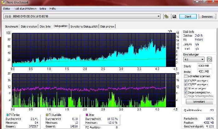
Task: Click the yellow PI Ausfälle color swatch
Action: (47, 115)
